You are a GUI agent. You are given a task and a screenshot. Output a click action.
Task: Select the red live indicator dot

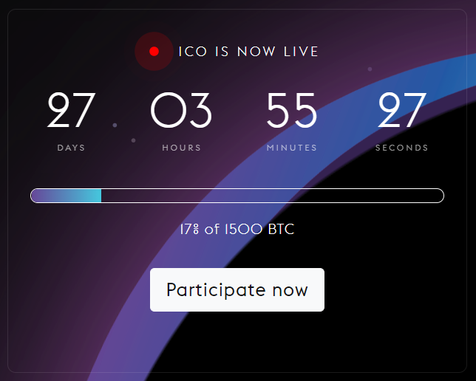point(154,51)
